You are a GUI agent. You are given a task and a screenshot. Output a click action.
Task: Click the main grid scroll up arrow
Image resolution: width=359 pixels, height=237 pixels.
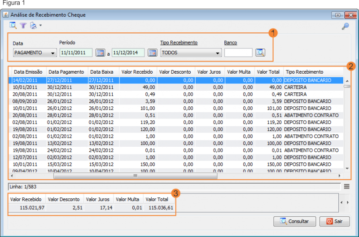click(x=347, y=81)
